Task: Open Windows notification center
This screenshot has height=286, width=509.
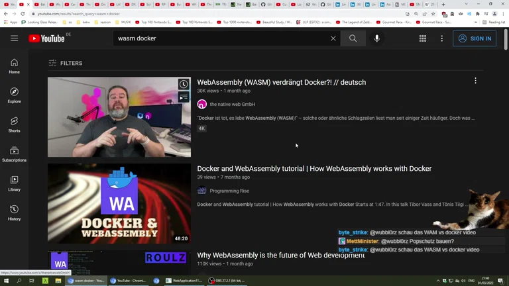Action: pyautogui.click(x=501, y=281)
